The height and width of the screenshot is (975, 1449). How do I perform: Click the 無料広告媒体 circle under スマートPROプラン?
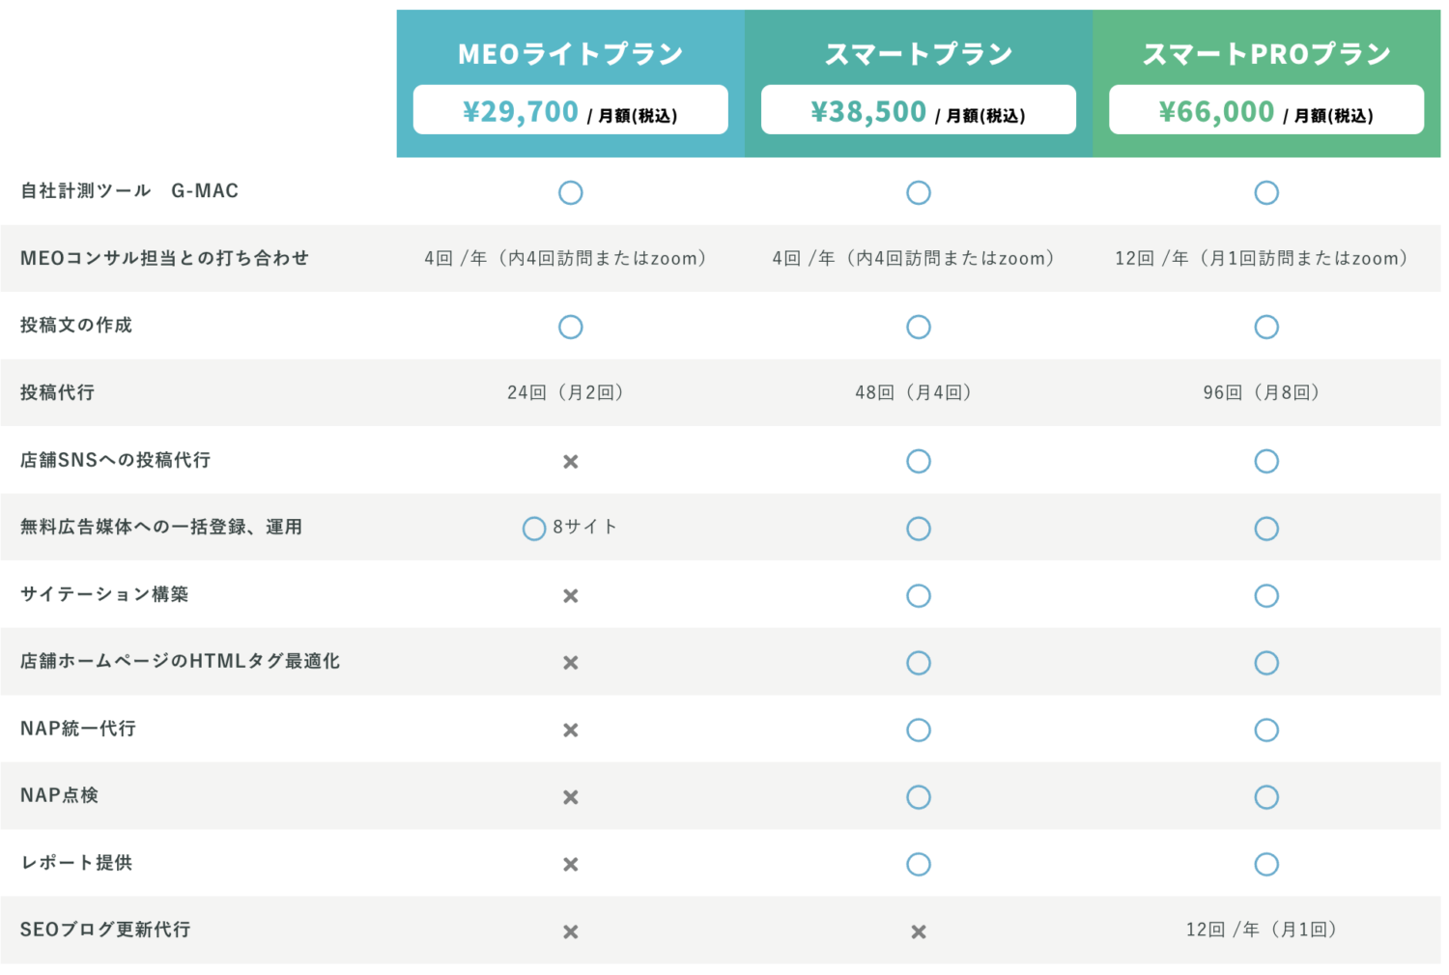pyautogui.click(x=1266, y=529)
